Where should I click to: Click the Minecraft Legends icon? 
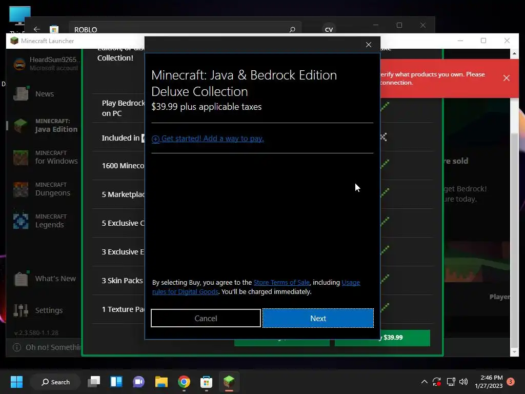tap(21, 221)
